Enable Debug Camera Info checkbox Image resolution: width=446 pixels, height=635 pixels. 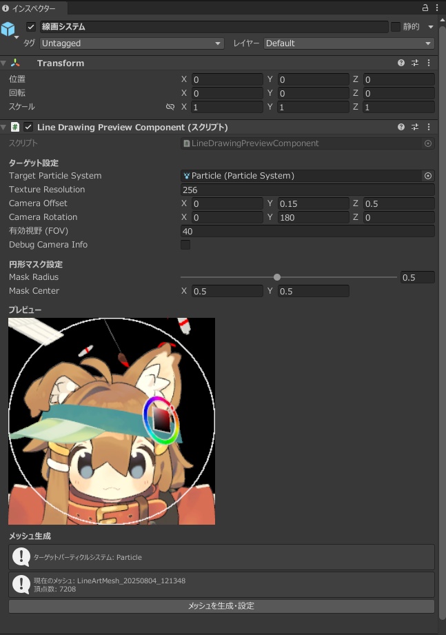pyautogui.click(x=185, y=245)
